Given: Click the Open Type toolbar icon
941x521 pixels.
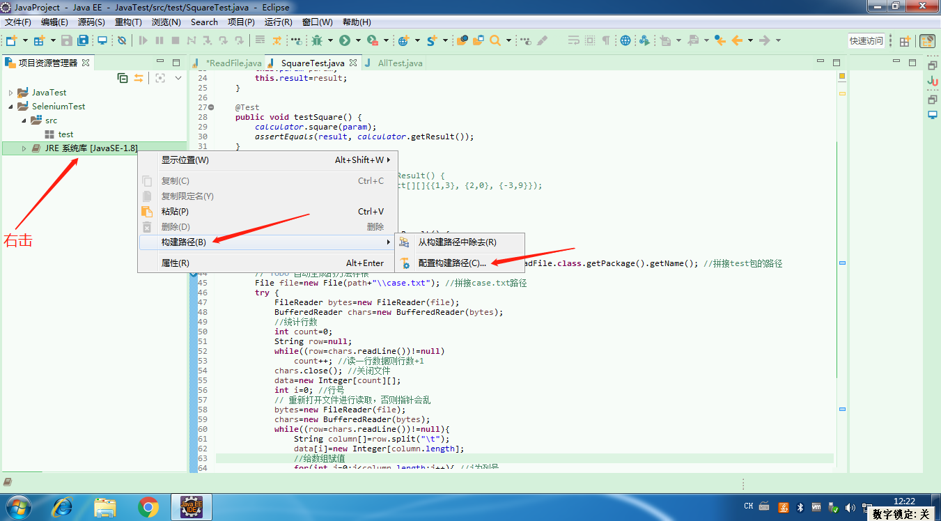Looking at the screenshot, I should [x=462, y=40].
